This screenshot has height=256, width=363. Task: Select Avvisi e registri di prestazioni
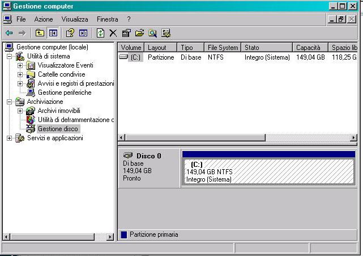tap(76, 83)
